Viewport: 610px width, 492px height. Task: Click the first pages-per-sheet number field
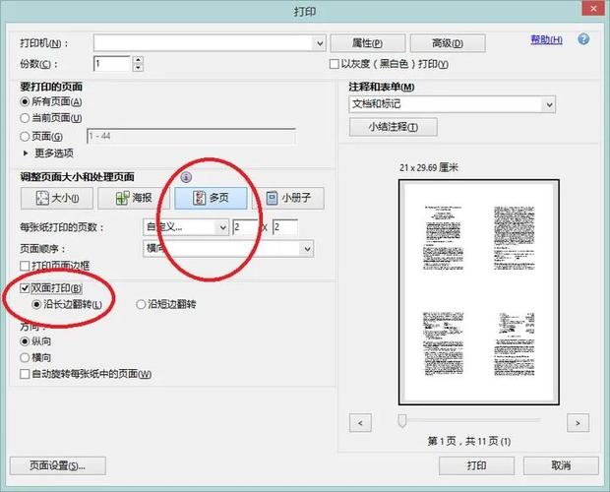245,227
